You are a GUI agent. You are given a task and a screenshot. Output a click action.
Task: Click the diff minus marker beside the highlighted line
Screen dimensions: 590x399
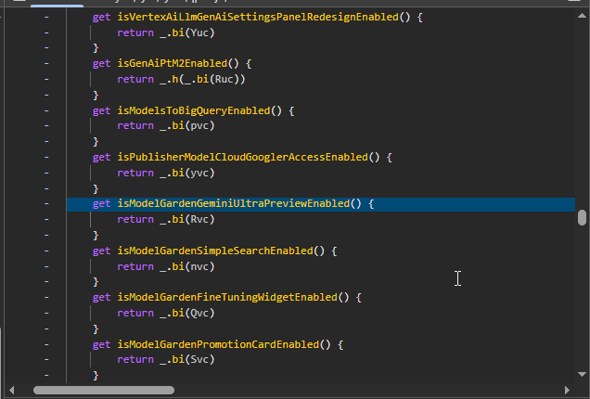coord(46,203)
